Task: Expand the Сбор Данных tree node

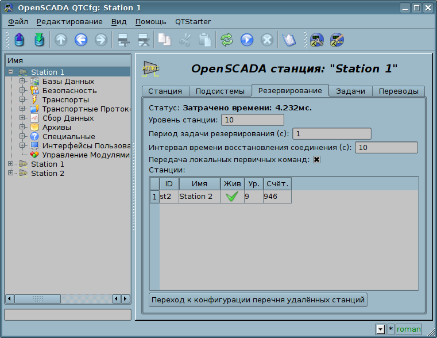Action: point(22,118)
